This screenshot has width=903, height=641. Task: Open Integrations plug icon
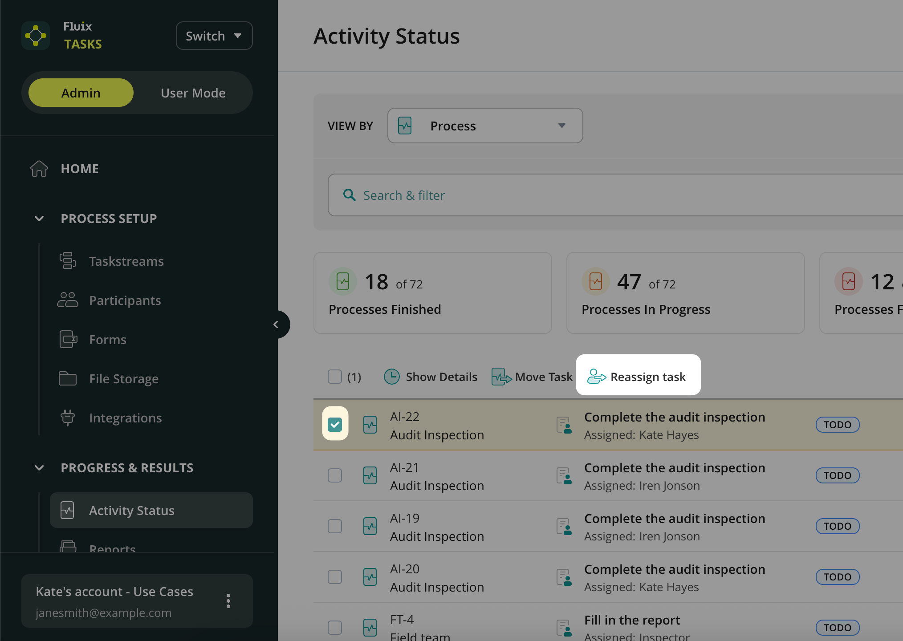pos(68,418)
